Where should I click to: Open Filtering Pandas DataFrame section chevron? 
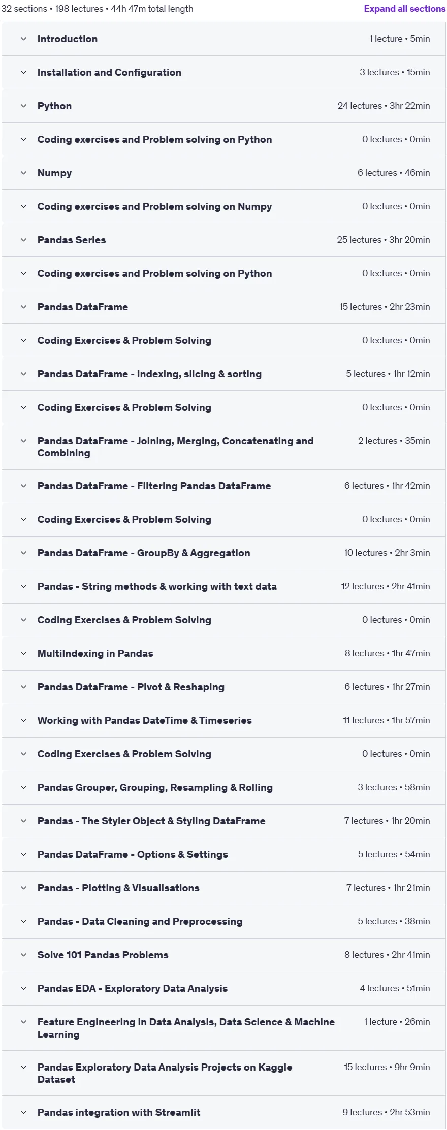[23, 486]
